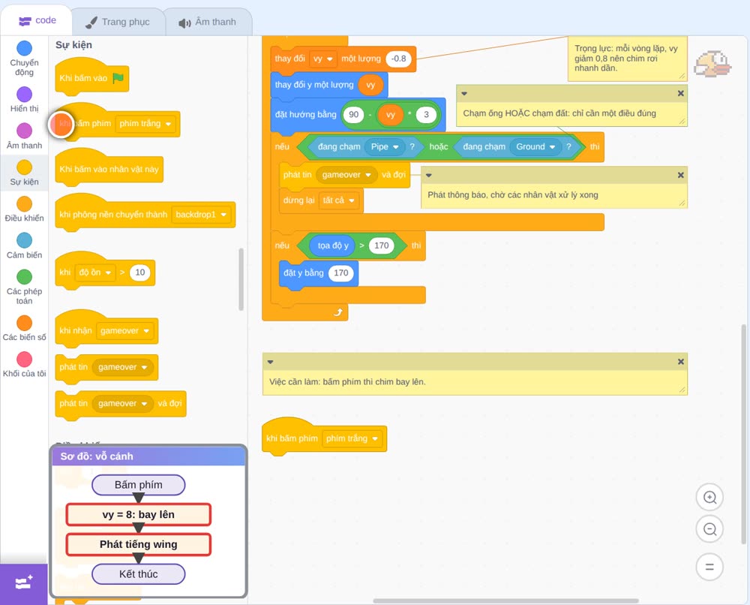Screen dimensions: 750x605
Task: Collapse the 'Chạm ống HOẶC chạm đất' comment
Action: pyautogui.click(x=464, y=94)
